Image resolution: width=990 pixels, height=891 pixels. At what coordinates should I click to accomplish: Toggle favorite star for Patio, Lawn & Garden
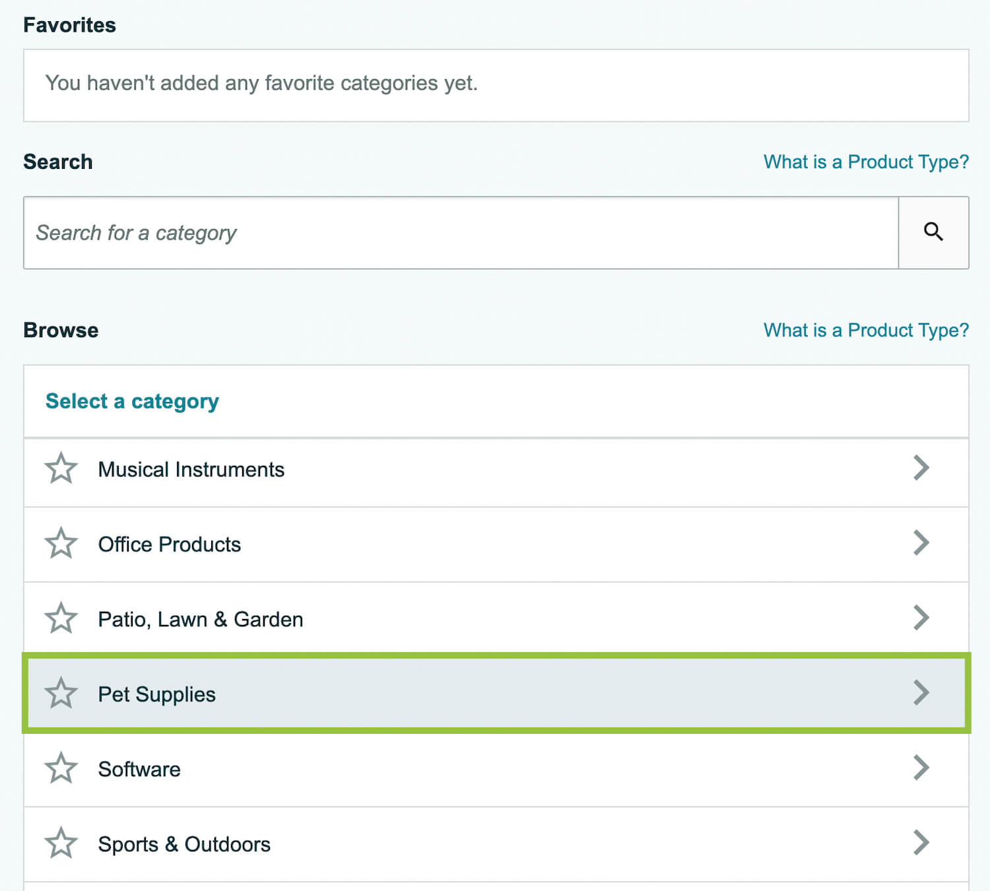tap(61, 618)
